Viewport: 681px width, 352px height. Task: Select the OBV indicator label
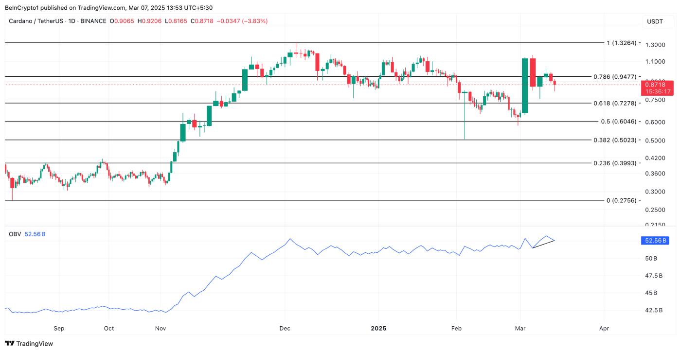[15, 234]
